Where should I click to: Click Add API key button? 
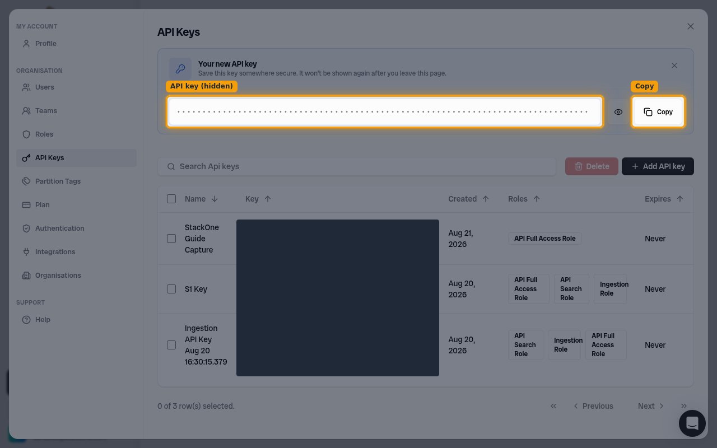click(x=658, y=166)
